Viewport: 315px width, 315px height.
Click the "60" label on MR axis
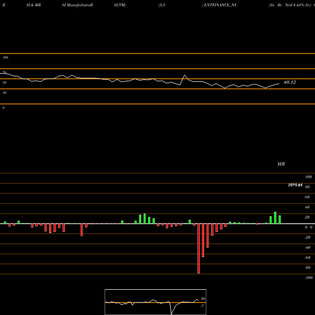(307, 197)
